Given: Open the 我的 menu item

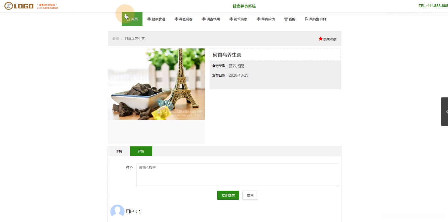Looking at the screenshot, I should [290, 19].
